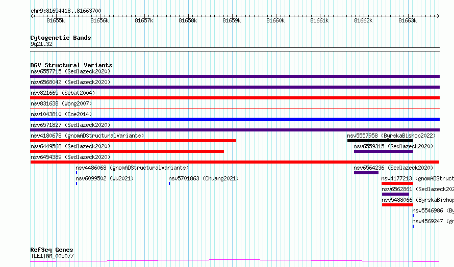Click the red bar under nsv4180678
Image resolution: width=454 pixels, height=267 pixels.
[133, 141]
